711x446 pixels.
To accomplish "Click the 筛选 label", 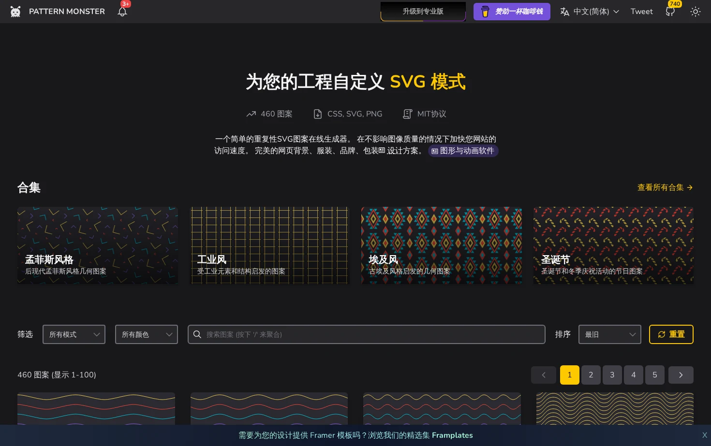I will [25, 334].
